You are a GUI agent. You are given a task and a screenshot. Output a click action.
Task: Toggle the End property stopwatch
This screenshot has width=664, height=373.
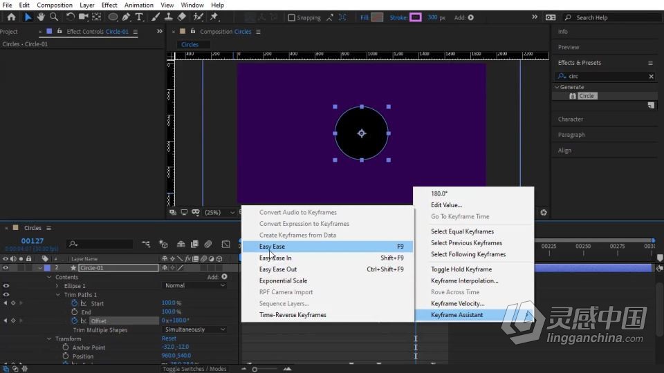click(x=75, y=312)
